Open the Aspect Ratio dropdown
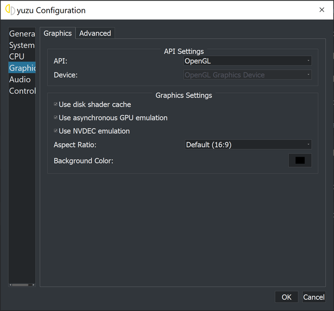Screen dimensions: 334x311 pyautogui.click(x=248, y=145)
